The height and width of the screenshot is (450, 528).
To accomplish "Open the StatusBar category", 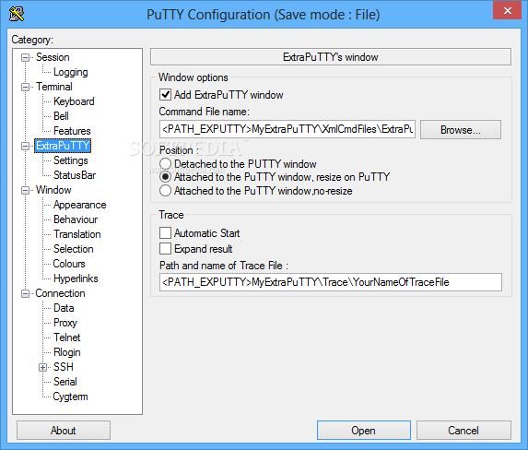I will coord(75,175).
